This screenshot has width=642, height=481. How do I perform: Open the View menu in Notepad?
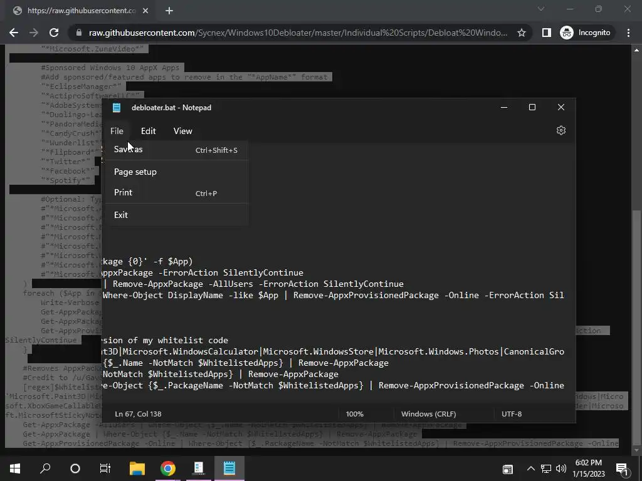click(182, 131)
